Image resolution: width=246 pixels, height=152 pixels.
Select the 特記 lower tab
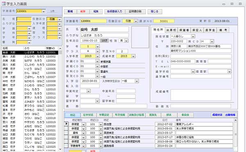[73, 115]
